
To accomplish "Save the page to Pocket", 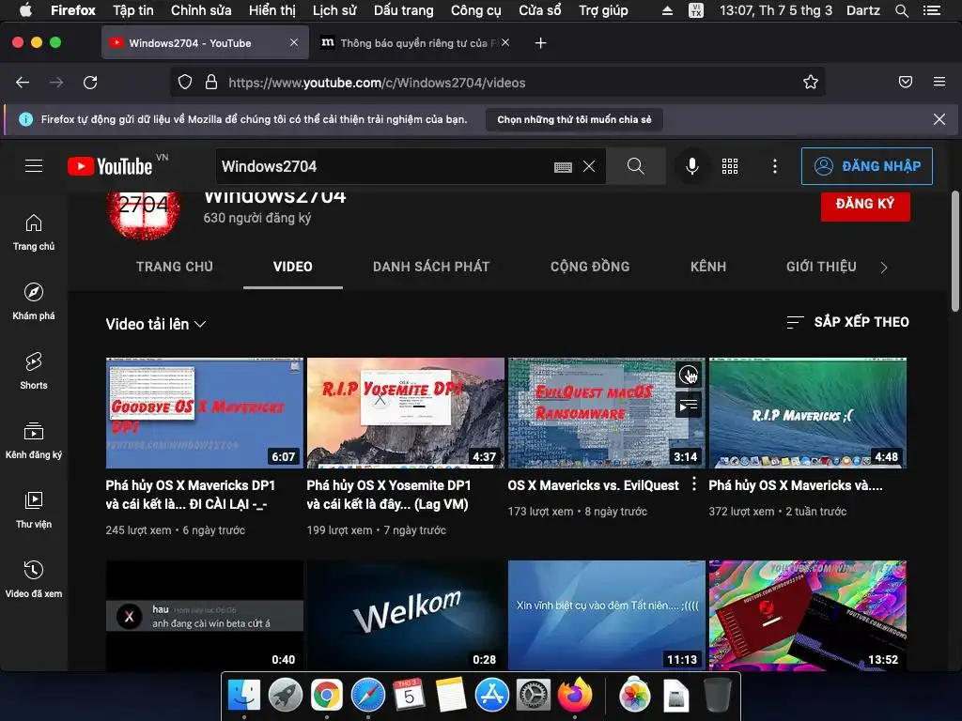I will [906, 83].
